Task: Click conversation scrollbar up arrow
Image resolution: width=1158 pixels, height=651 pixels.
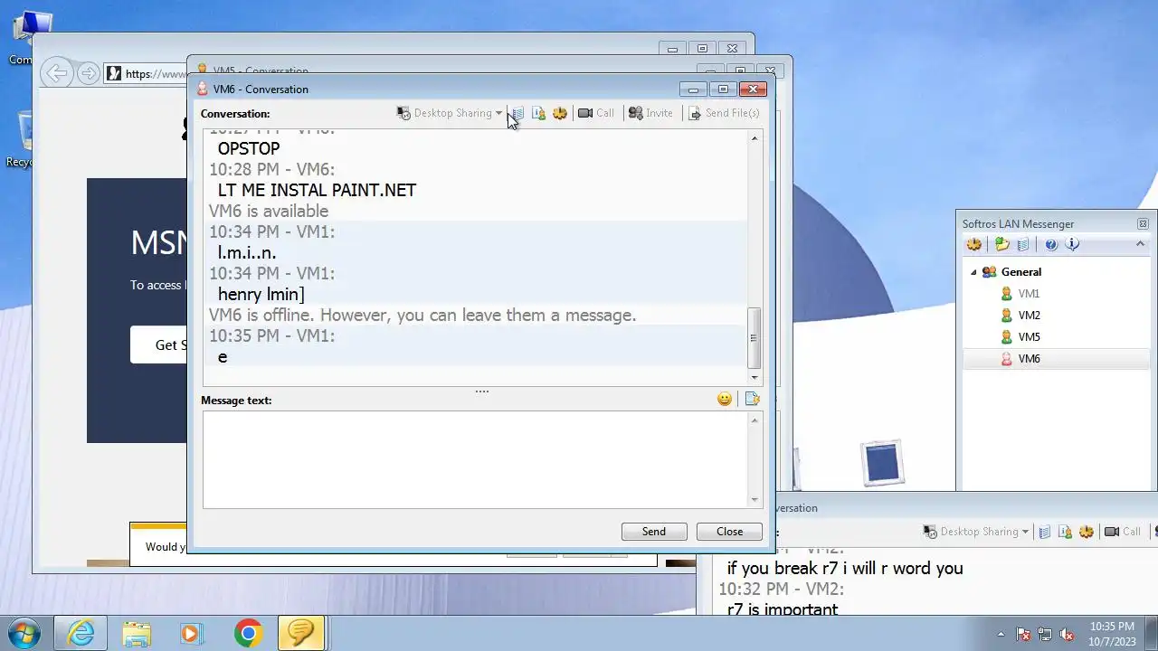Action: (x=755, y=138)
